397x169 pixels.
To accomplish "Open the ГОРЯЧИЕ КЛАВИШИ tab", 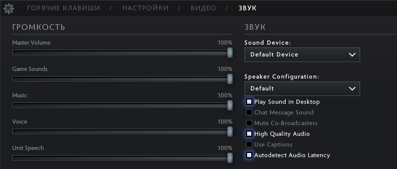I will click(x=63, y=8).
